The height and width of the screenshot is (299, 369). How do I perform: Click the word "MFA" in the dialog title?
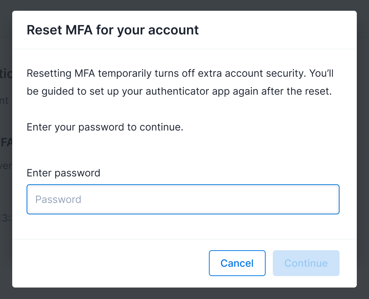[x=79, y=30]
